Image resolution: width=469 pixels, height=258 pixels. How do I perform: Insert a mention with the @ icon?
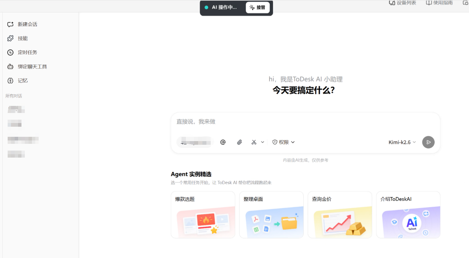(x=223, y=142)
